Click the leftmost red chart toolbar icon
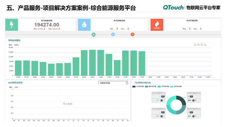226x127 pixels. pos(195,45)
